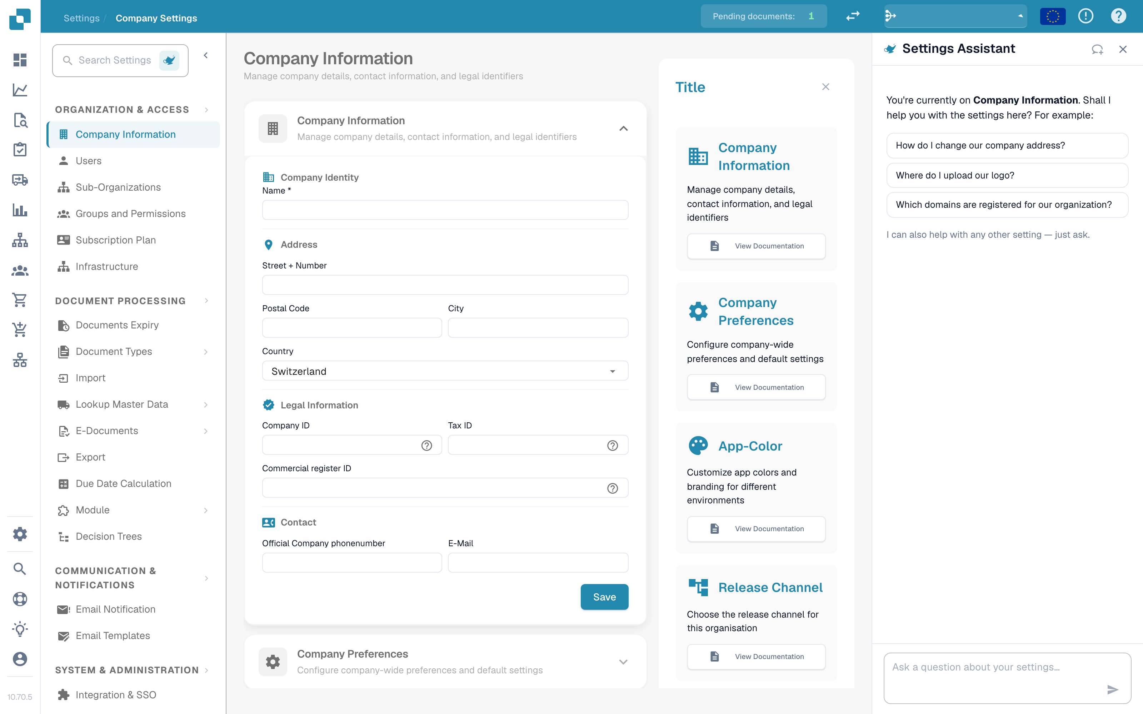Image resolution: width=1143 pixels, height=714 pixels.
Task: Click the Tax ID help tooltip icon
Action: click(613, 445)
